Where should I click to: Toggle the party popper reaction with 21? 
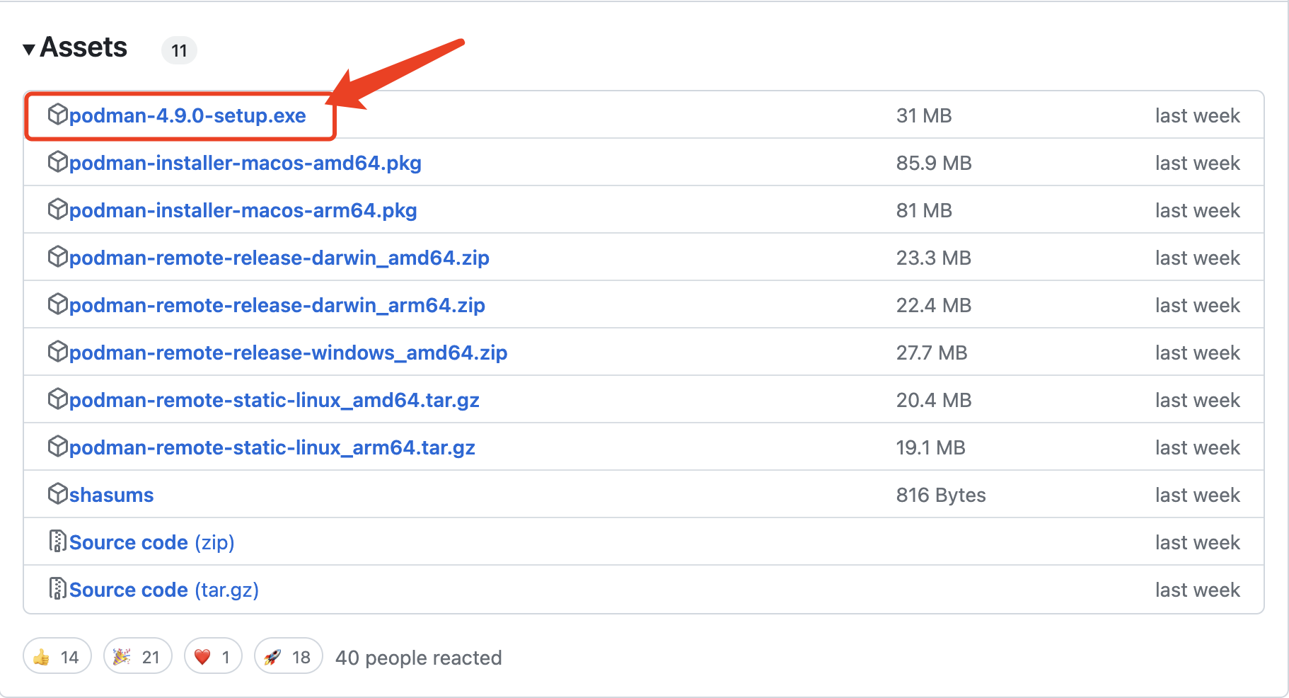pos(138,656)
